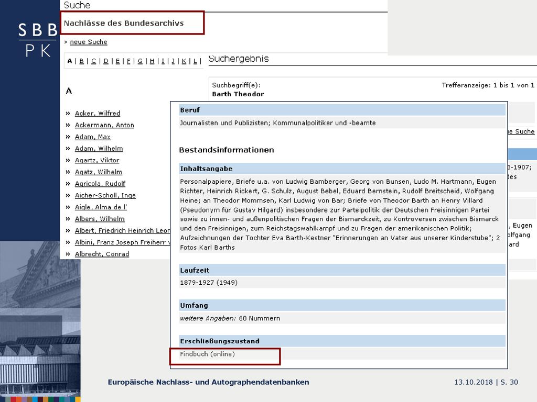The height and width of the screenshot is (402, 537).
Task: Select letter L in the alphabet index
Action: (x=195, y=61)
